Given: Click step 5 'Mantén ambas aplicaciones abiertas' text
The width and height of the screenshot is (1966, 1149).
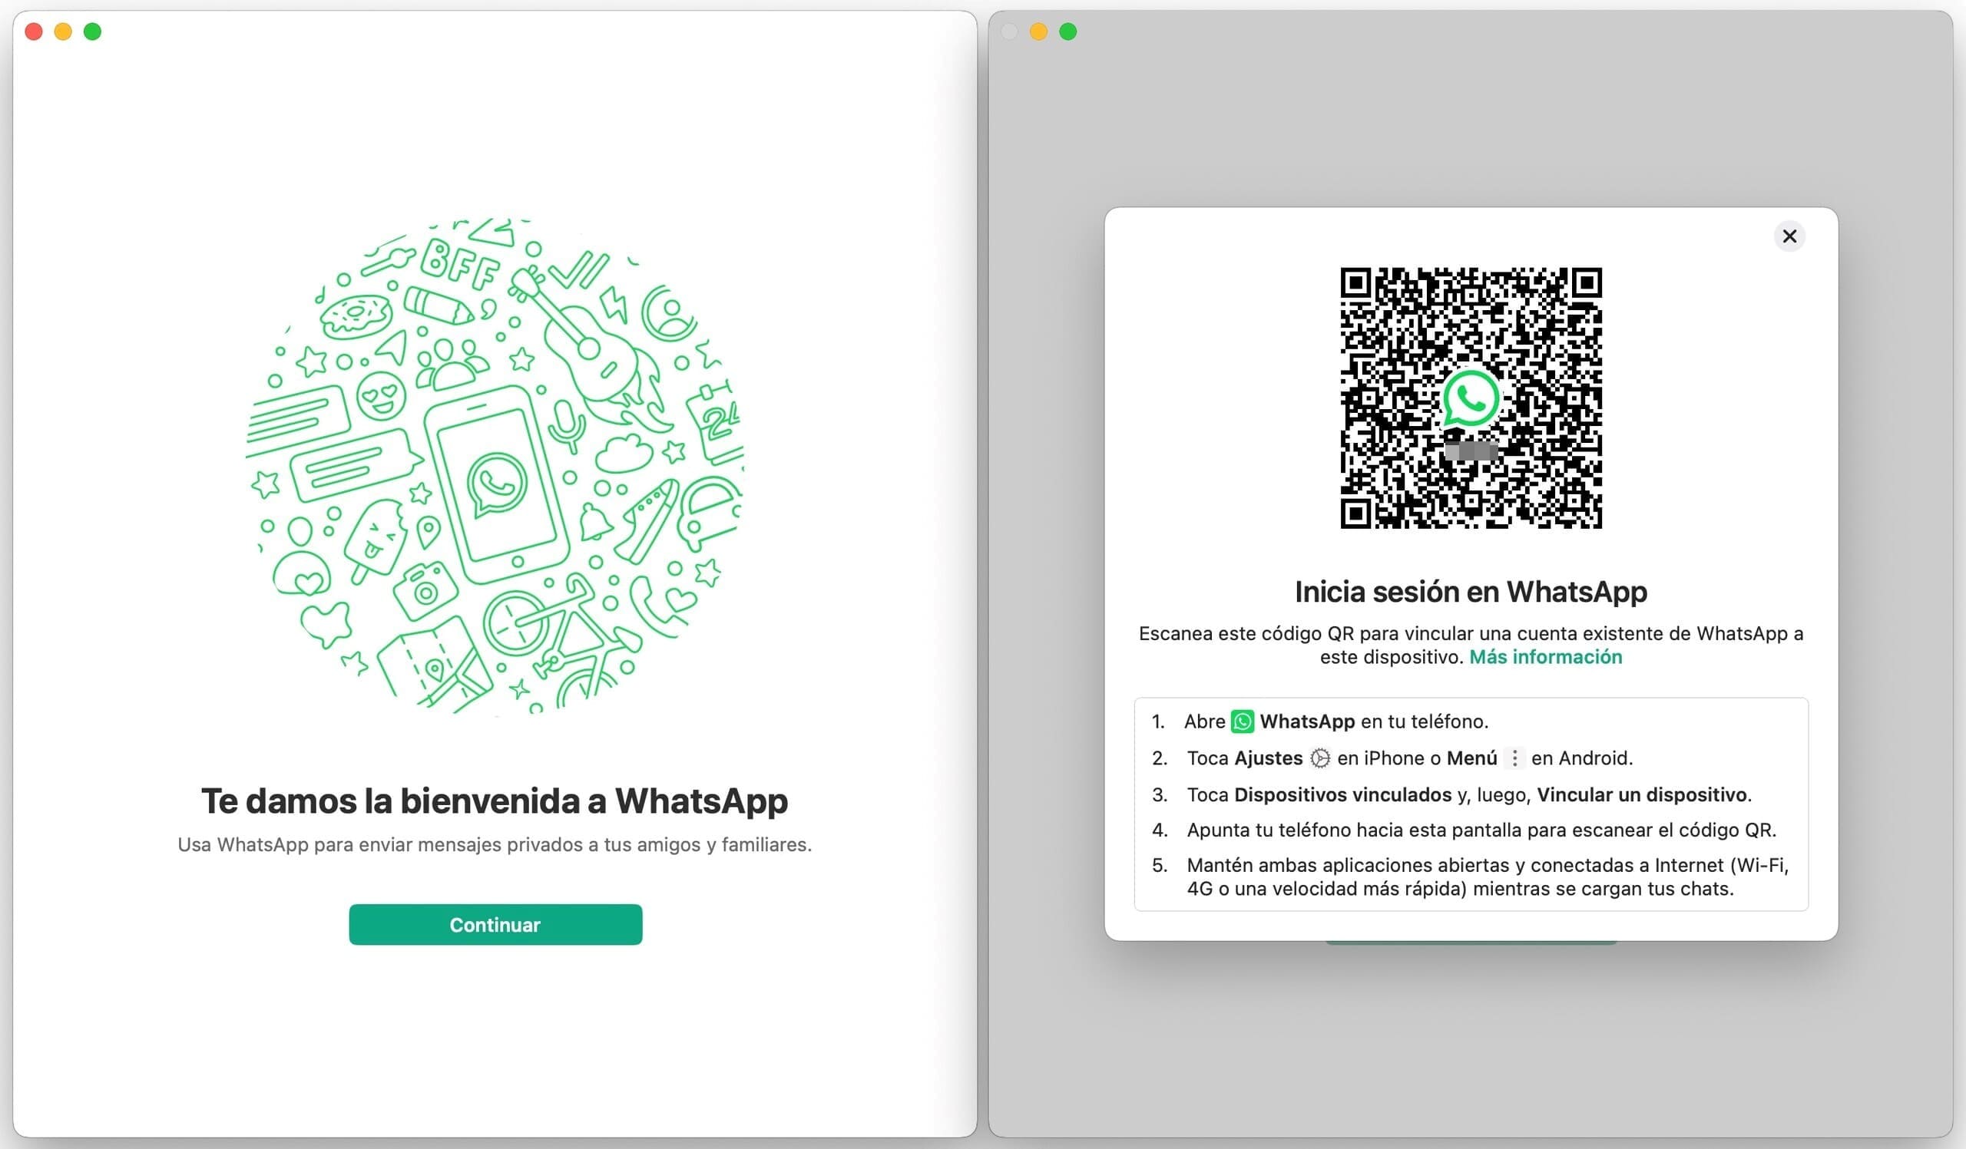Looking at the screenshot, I should tap(1488, 877).
